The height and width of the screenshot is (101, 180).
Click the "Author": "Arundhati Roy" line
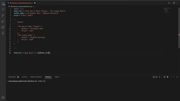point(32,29)
